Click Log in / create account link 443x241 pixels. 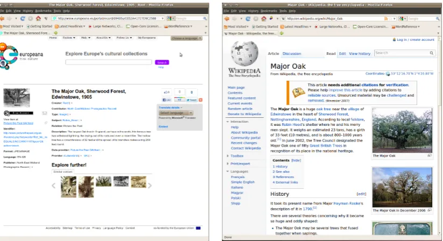point(416,40)
